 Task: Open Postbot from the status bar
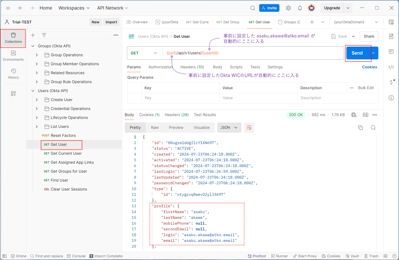pyautogui.click(x=257, y=256)
